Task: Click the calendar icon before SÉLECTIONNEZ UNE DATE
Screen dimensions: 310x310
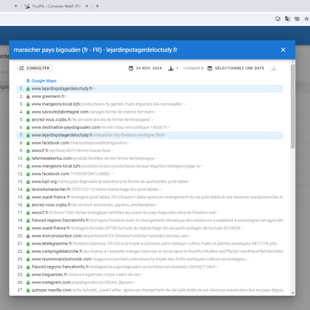Action: click(x=210, y=68)
